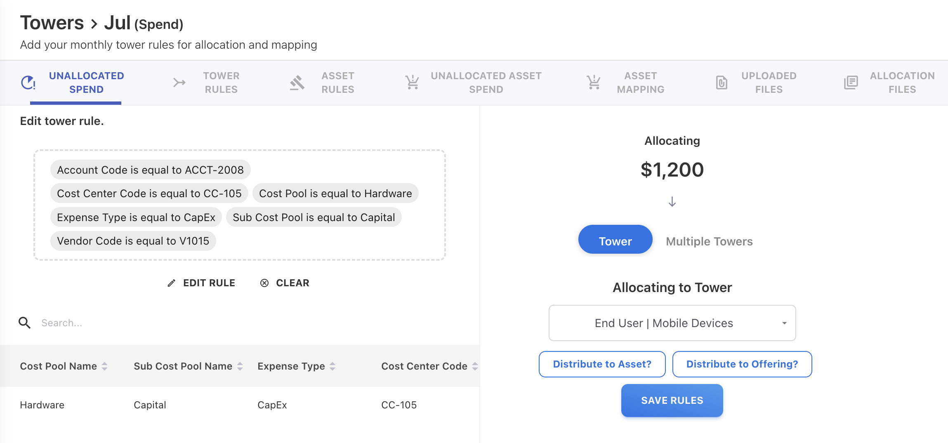This screenshot has width=948, height=443.
Task: Click the Asset Rules gavel icon
Action: [297, 82]
